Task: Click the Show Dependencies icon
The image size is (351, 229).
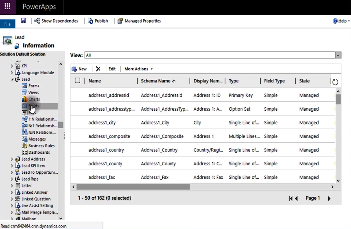Action: coord(37,21)
